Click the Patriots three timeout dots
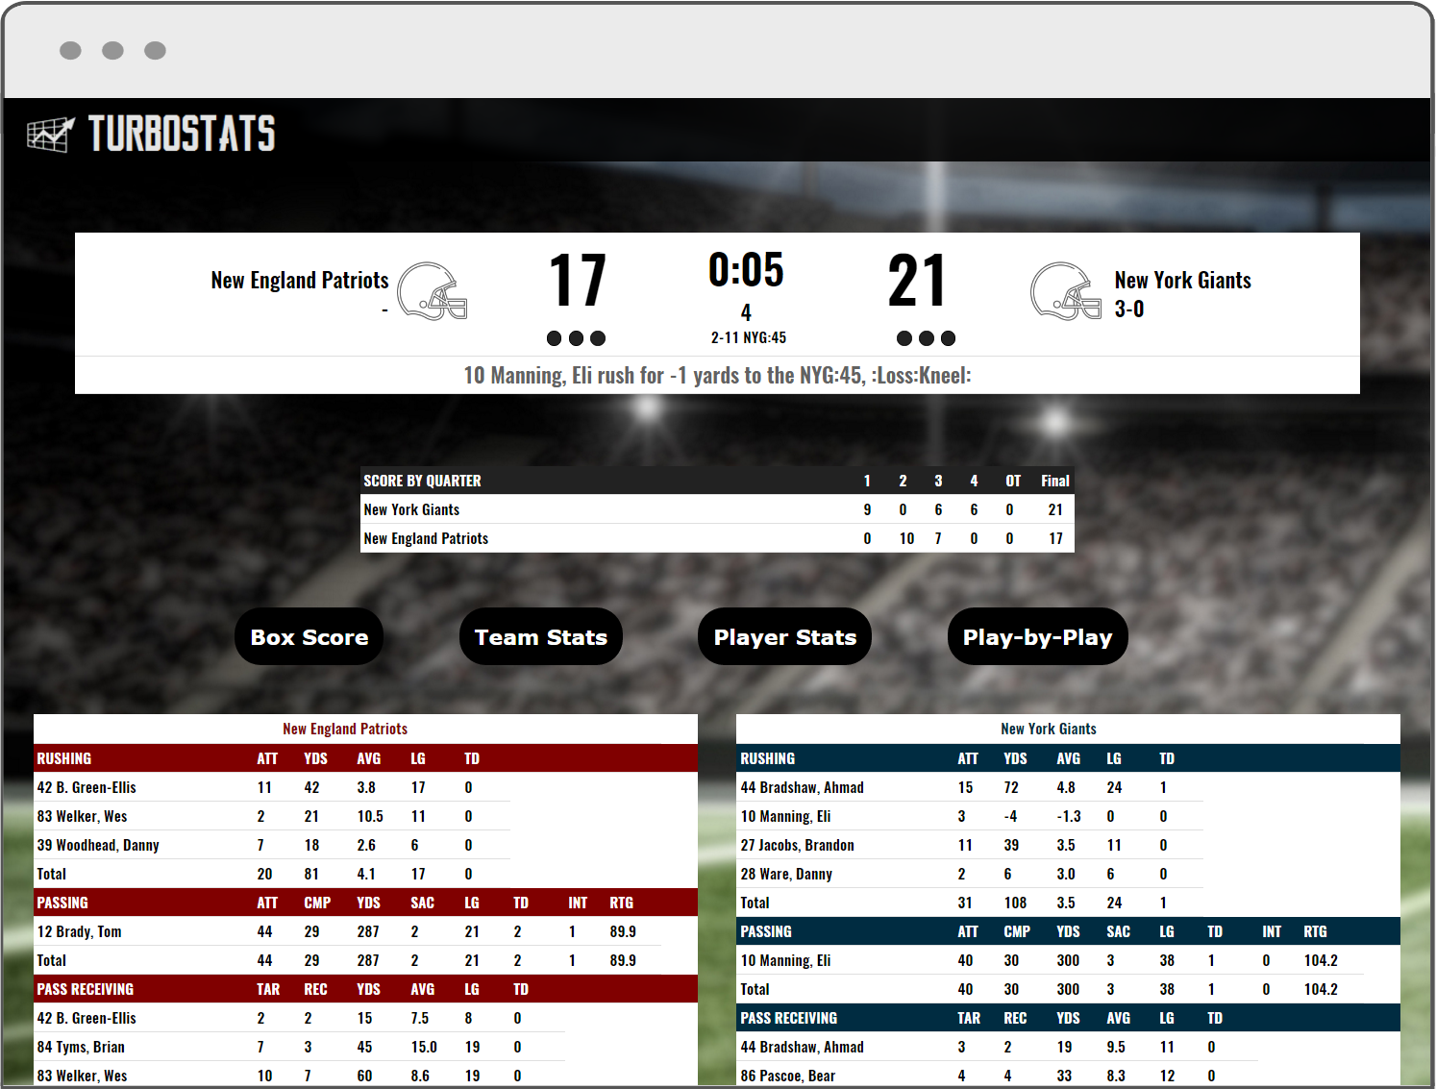The width and height of the screenshot is (1436, 1089). pyautogui.click(x=576, y=338)
